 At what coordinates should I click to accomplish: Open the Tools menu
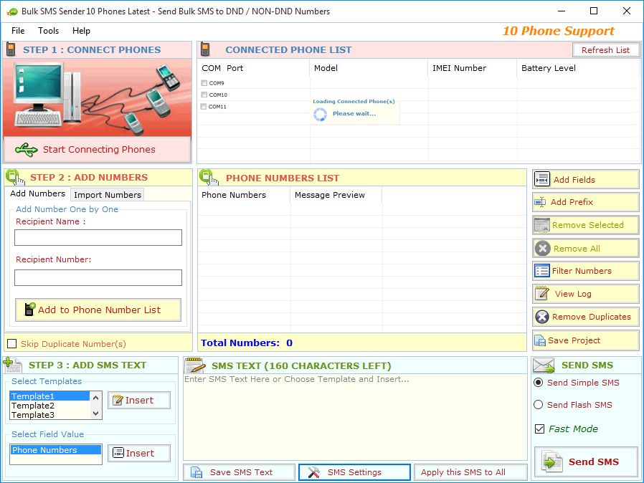click(x=49, y=31)
